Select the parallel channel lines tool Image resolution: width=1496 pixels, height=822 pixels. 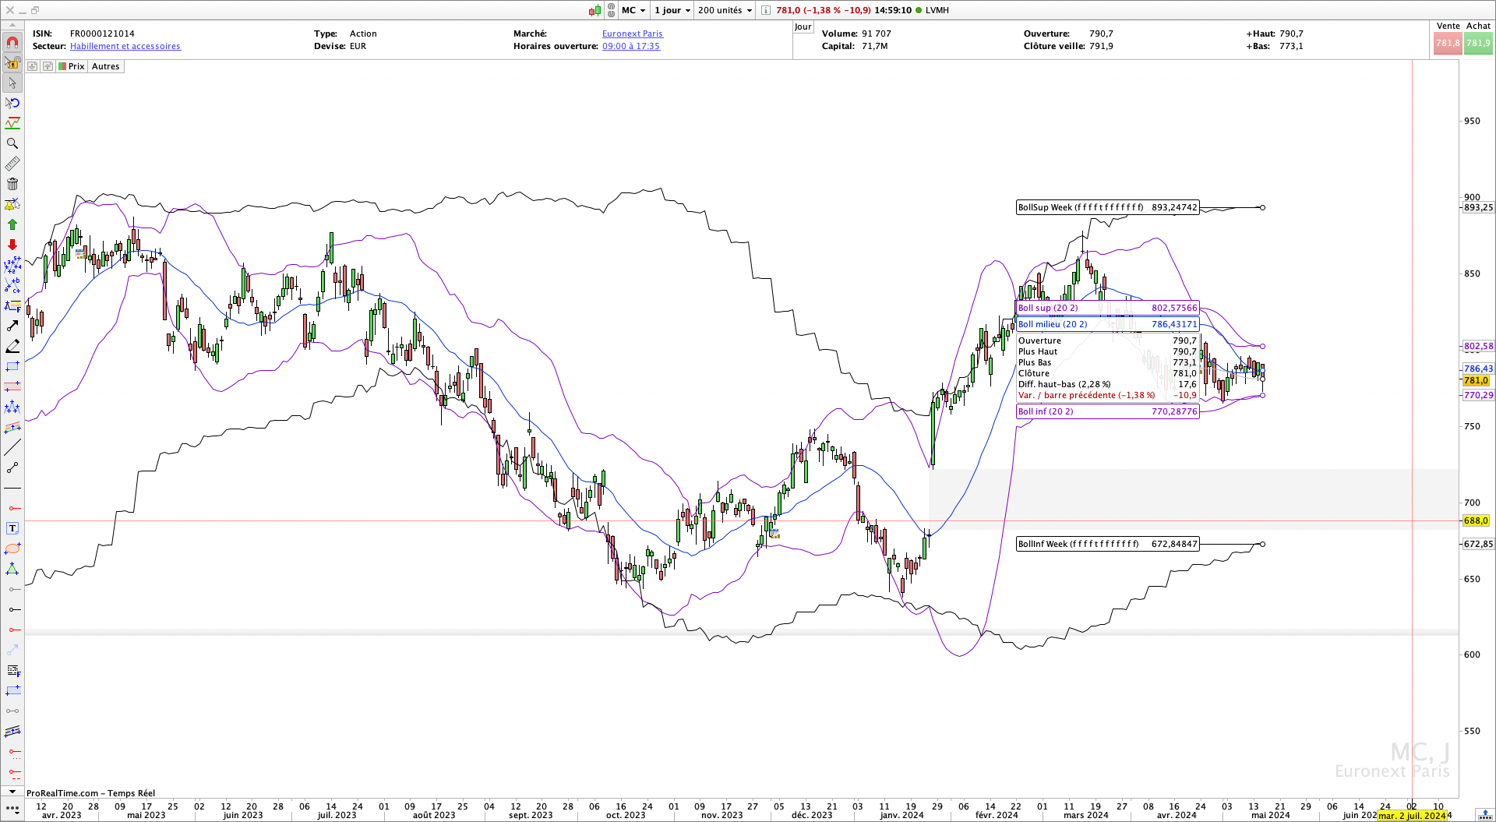[x=12, y=731]
